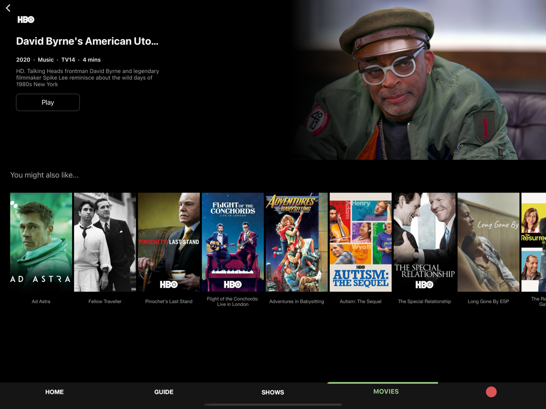Open the SHOWS tab
546x409 pixels.
click(272, 392)
